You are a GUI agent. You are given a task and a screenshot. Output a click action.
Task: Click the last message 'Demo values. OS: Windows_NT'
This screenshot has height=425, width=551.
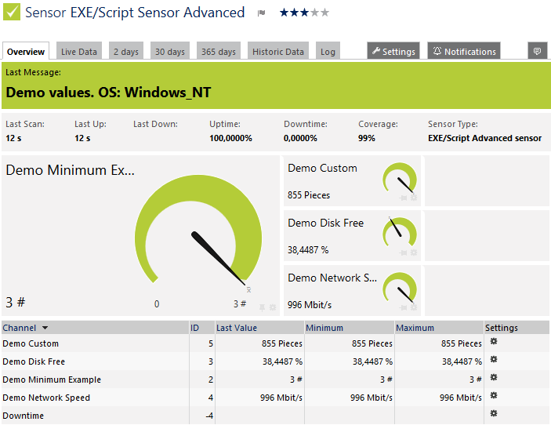pos(108,93)
